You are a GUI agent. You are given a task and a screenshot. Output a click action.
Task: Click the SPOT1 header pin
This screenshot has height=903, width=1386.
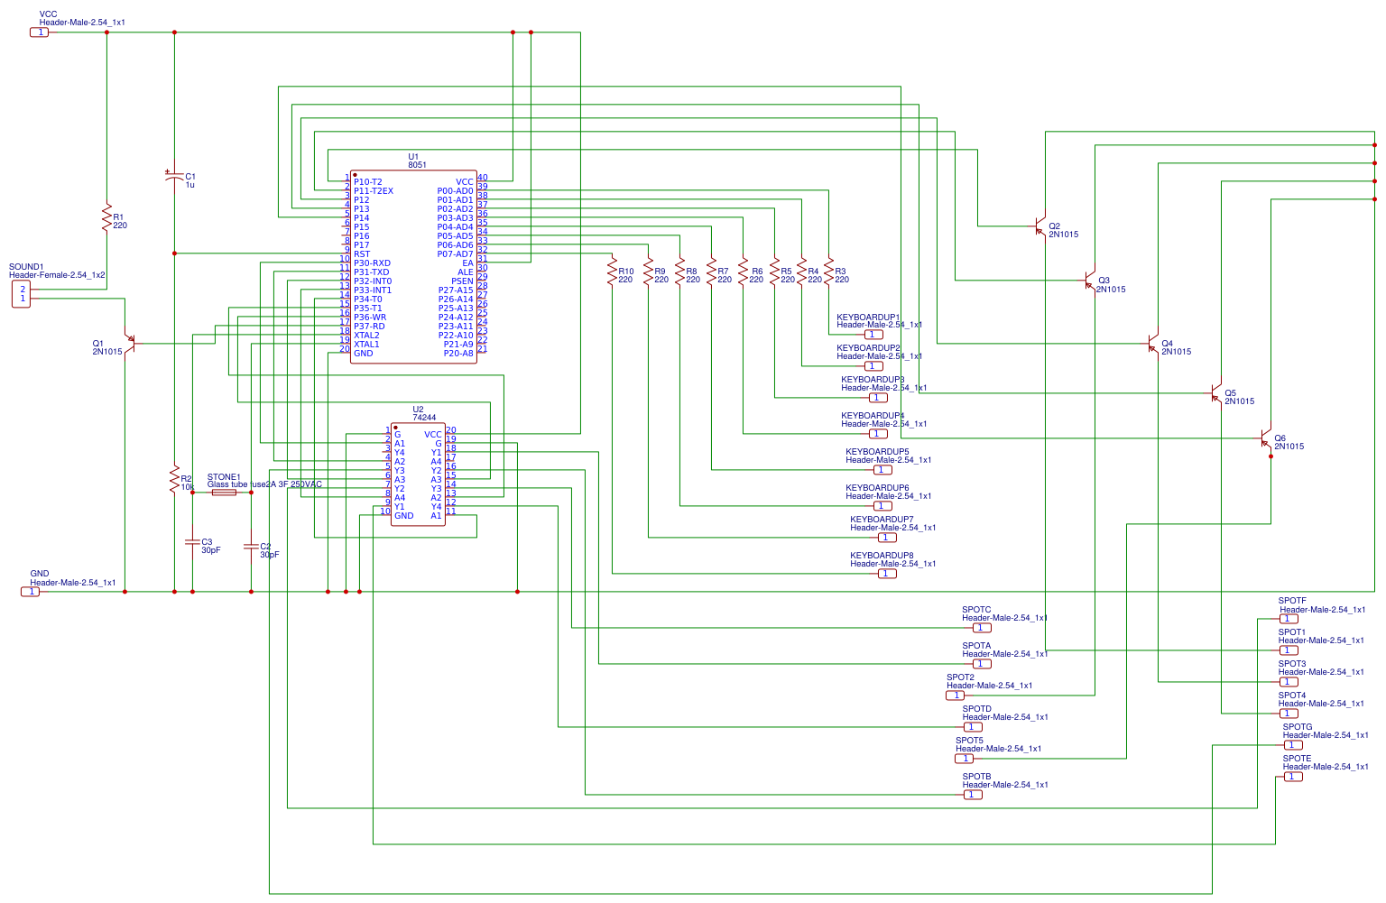tap(1289, 650)
